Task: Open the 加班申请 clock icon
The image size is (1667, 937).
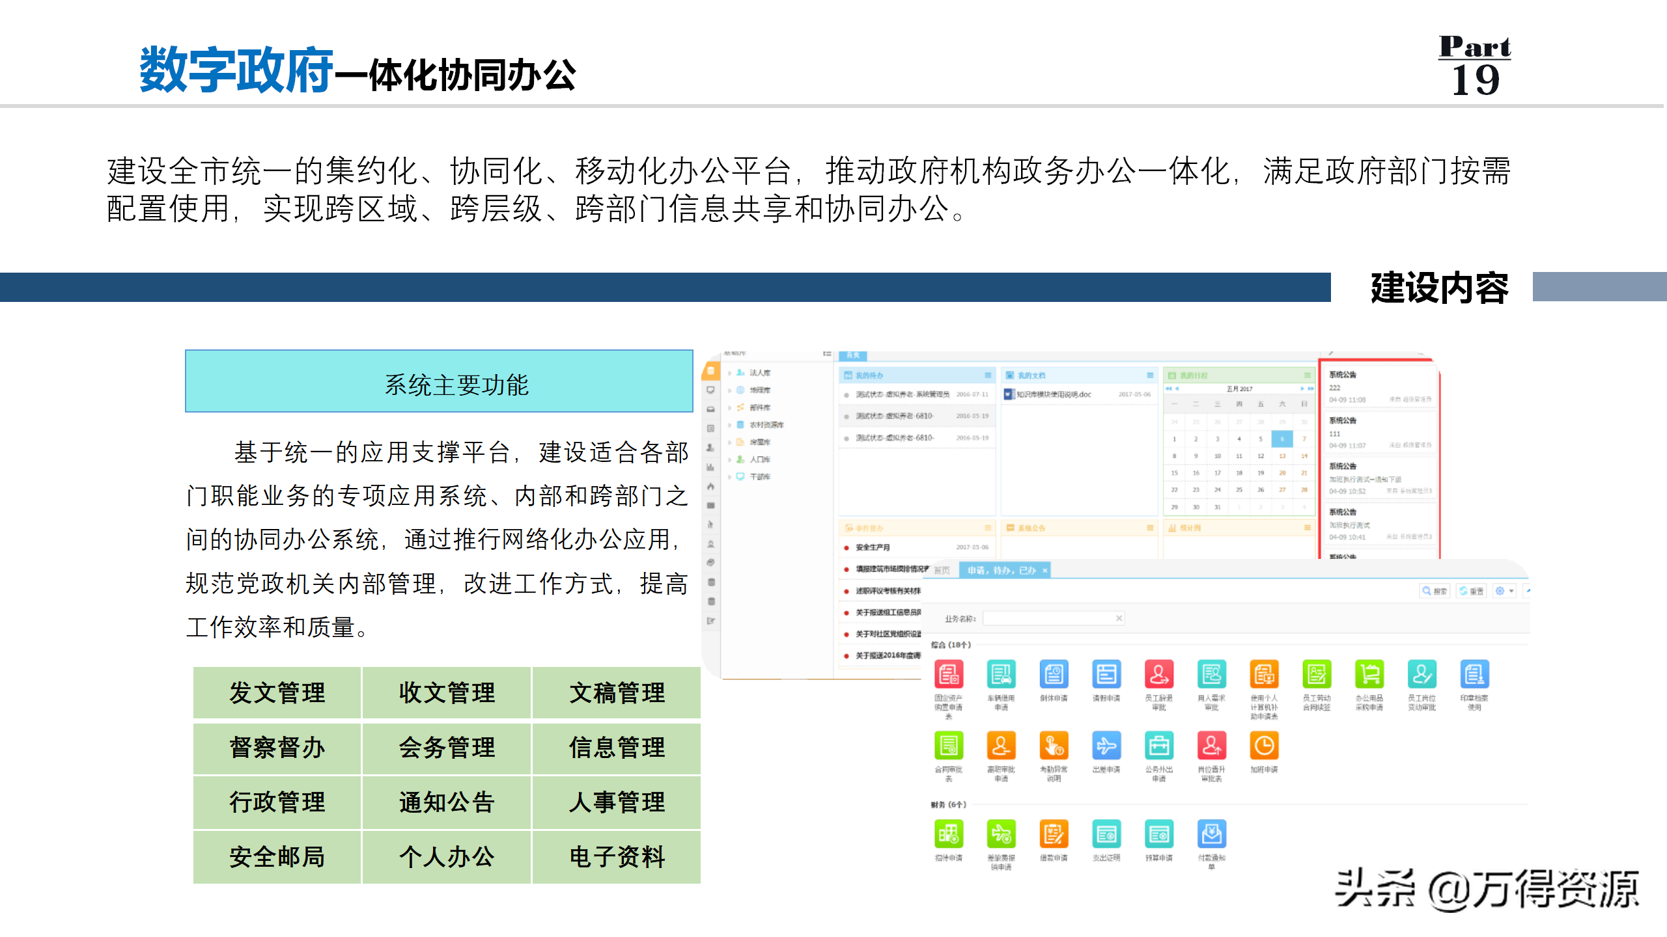Action: [1264, 746]
